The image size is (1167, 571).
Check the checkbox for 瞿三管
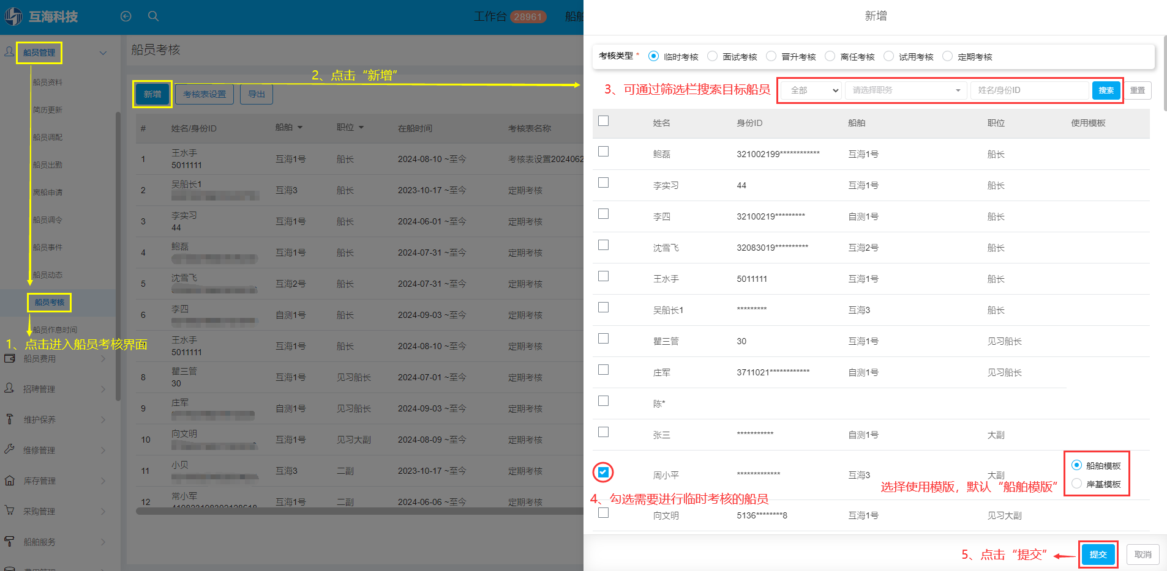pyautogui.click(x=603, y=339)
